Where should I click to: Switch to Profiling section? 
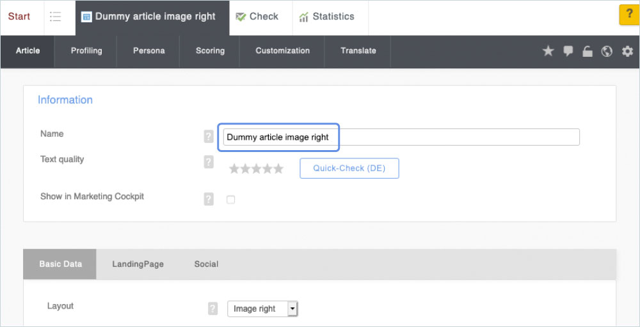[86, 51]
